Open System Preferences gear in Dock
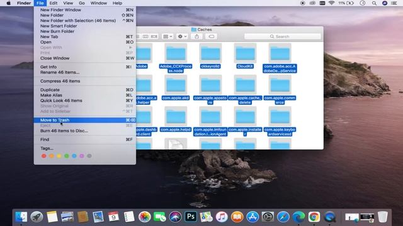Screen dimensions: 403x226 tap(268, 217)
